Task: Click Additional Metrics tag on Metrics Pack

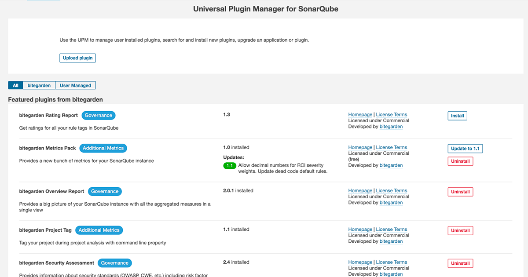Action: (103, 148)
